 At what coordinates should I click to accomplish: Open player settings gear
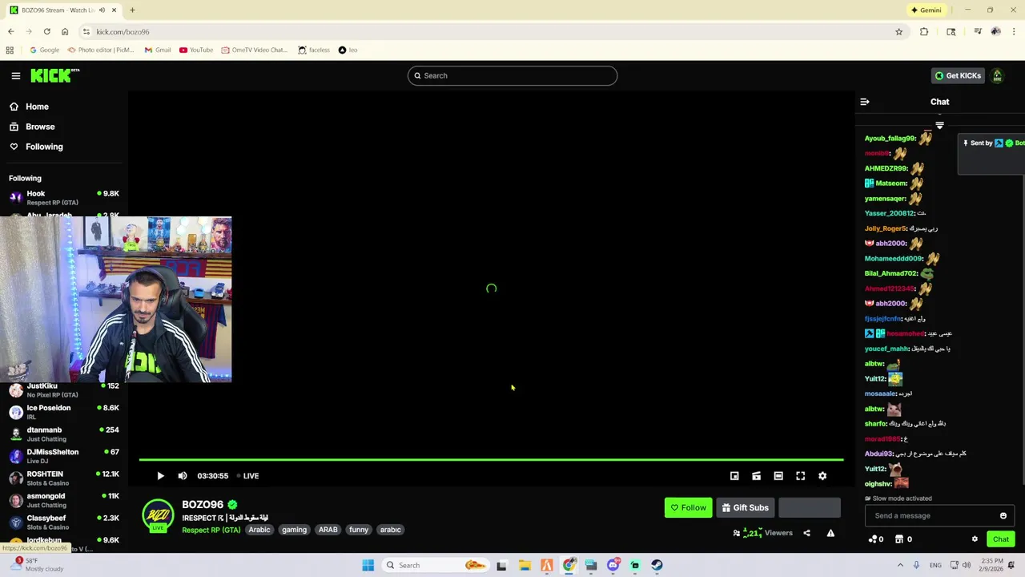[822, 476]
